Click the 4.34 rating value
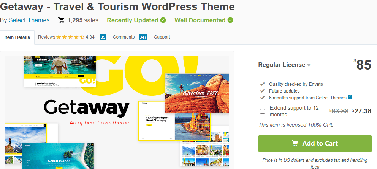 [x=90, y=37]
